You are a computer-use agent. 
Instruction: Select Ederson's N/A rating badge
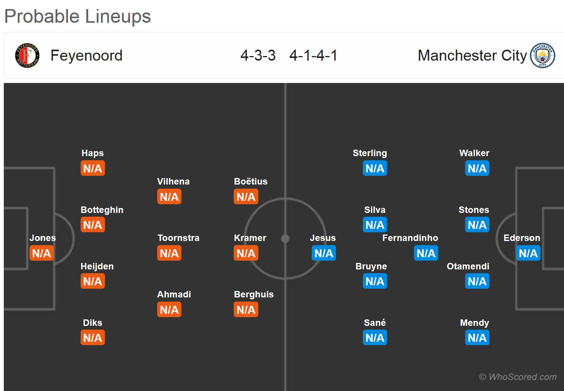[528, 253]
